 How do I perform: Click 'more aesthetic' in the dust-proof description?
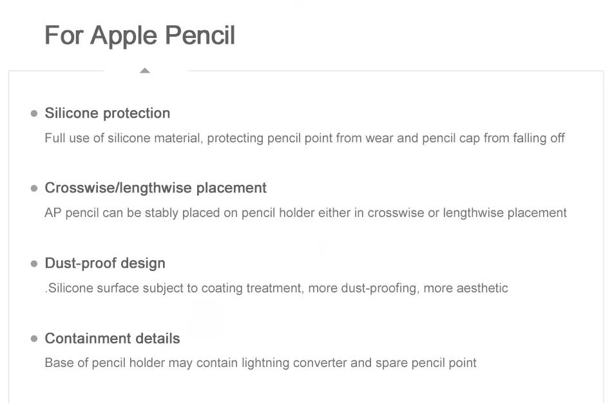(466, 288)
